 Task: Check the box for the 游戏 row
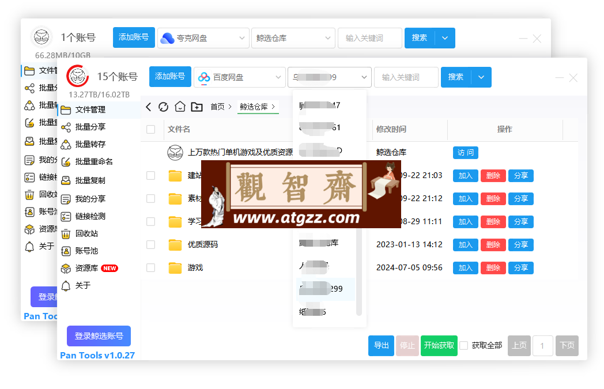tap(150, 267)
